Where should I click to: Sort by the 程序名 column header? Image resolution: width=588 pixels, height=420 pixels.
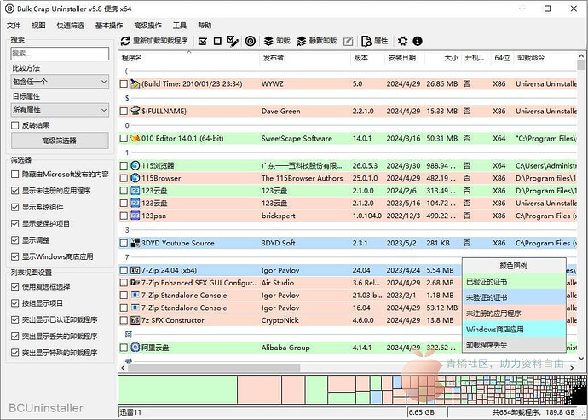(x=189, y=58)
